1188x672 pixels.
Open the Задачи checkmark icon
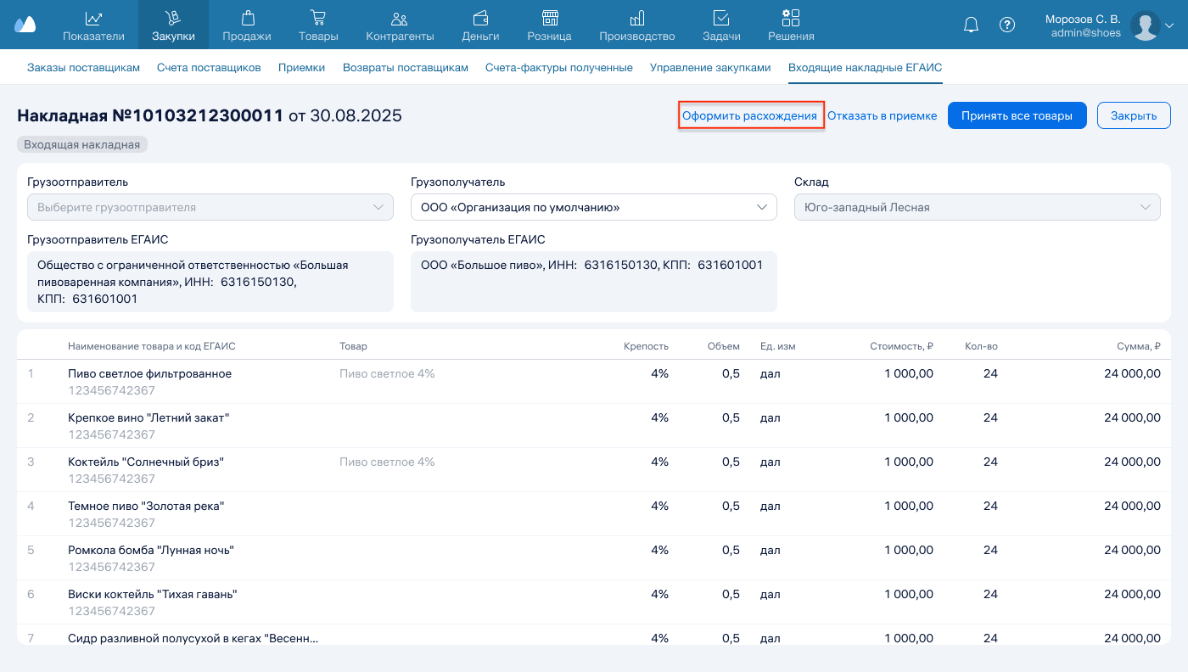(x=721, y=18)
